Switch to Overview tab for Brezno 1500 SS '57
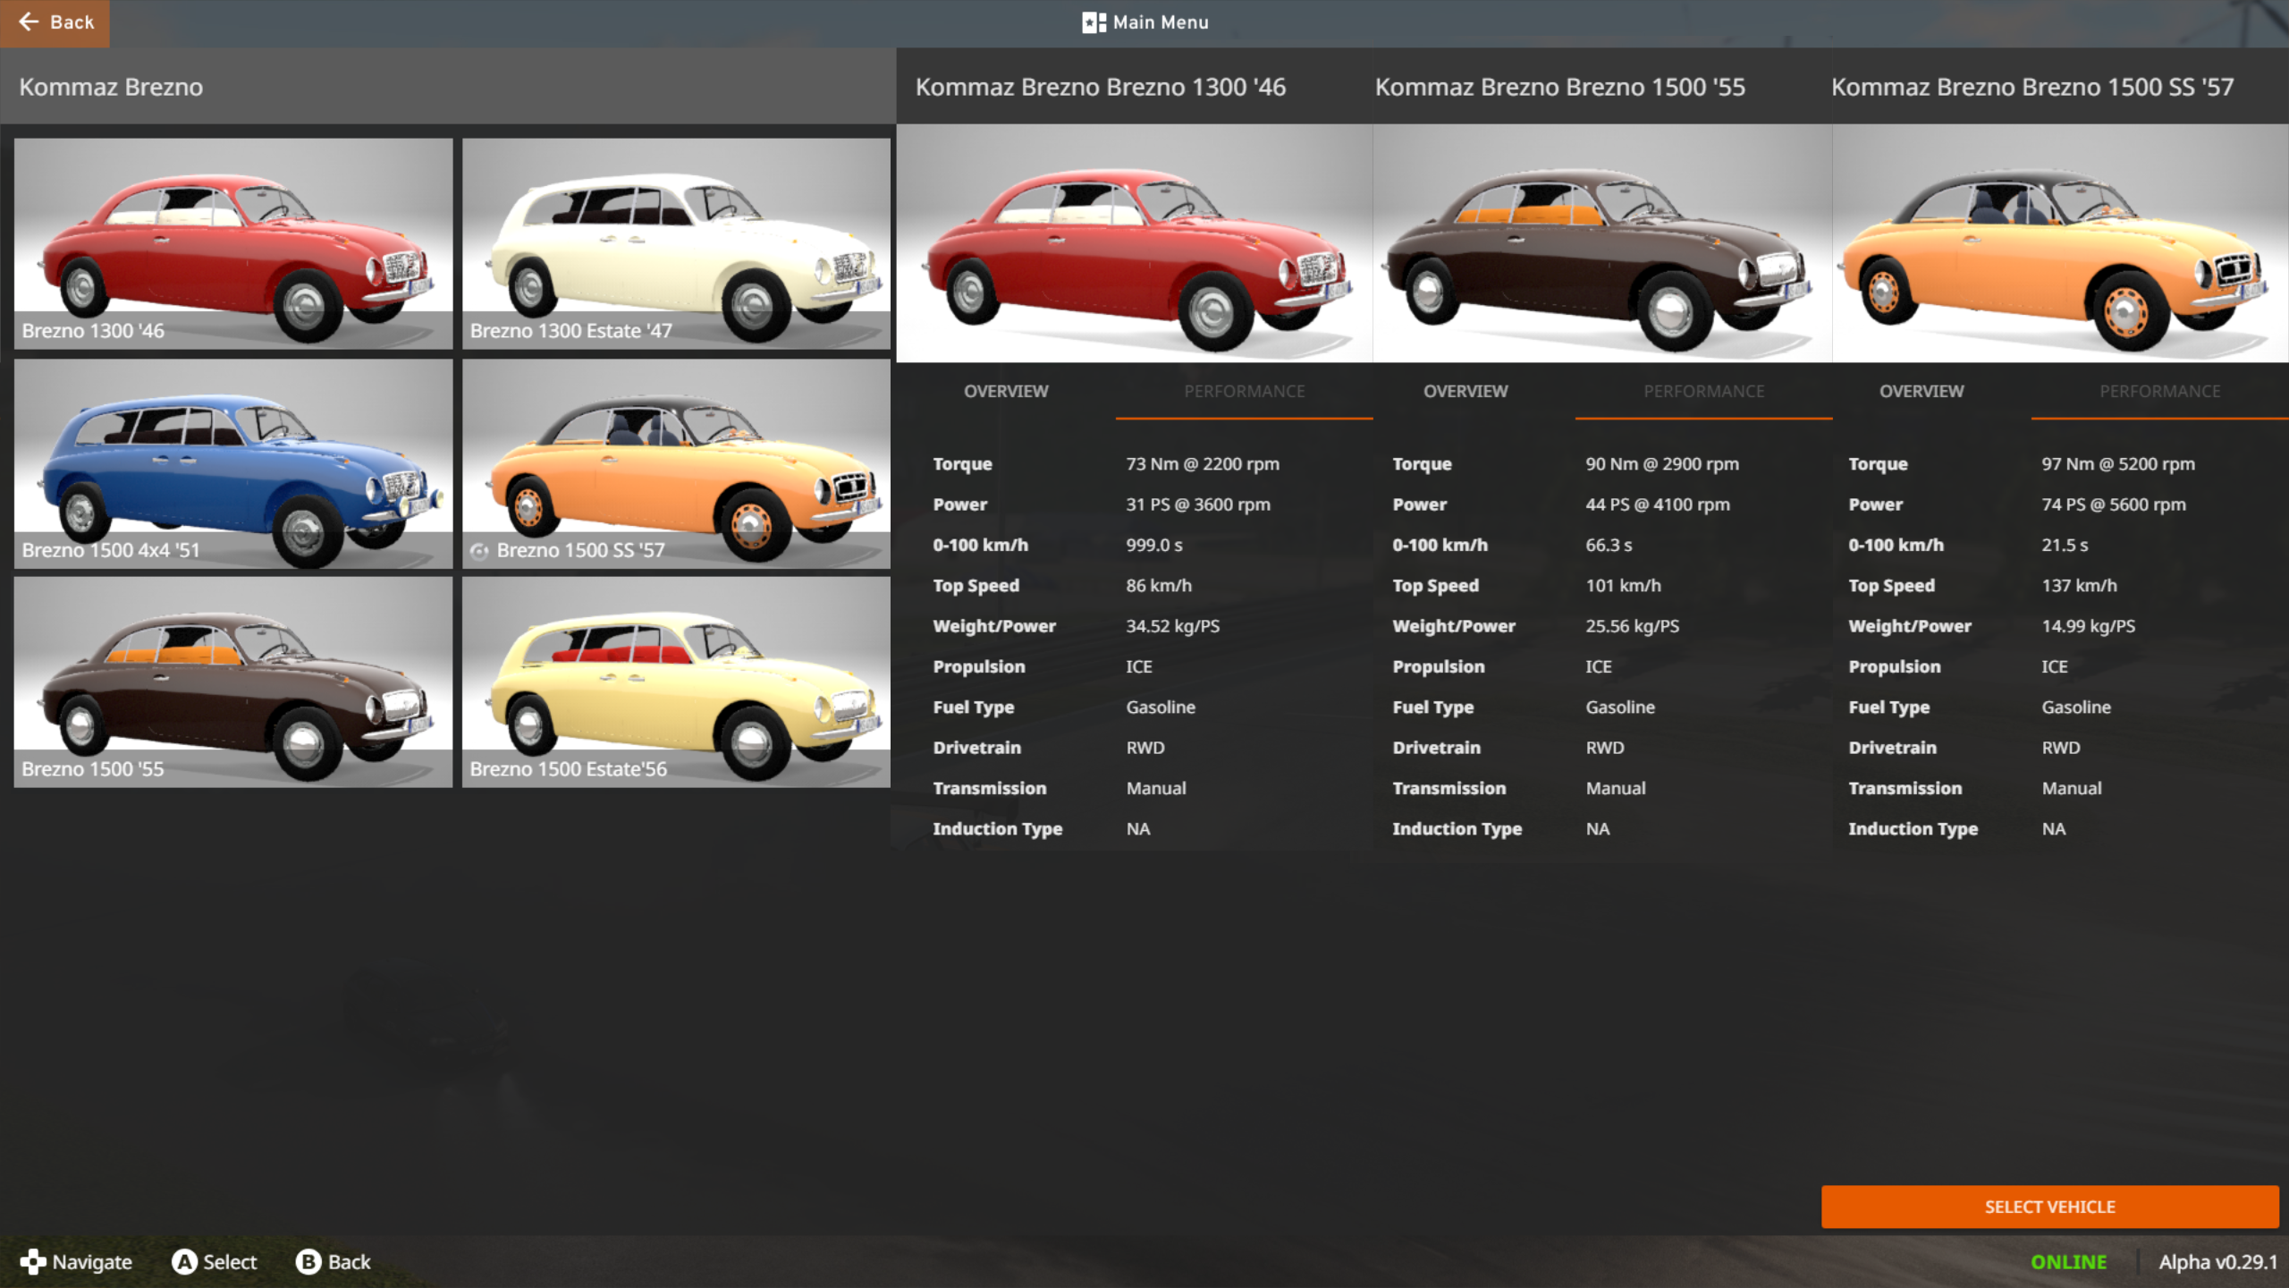Image resolution: width=2289 pixels, height=1288 pixels. [1921, 391]
